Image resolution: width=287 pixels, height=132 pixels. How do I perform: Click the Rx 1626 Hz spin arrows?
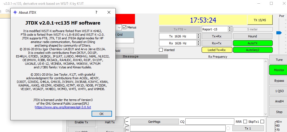coord(198,43)
